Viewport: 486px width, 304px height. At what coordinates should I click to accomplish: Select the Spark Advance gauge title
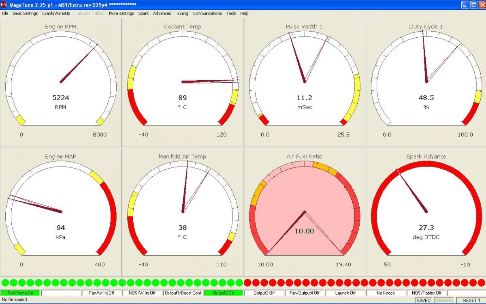[x=426, y=156]
